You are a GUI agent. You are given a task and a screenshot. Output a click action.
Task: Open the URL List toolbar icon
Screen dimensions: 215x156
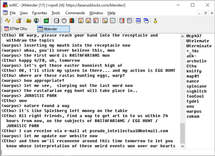click(129, 21)
